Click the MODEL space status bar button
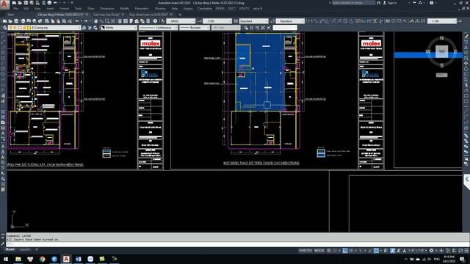 coord(319,251)
